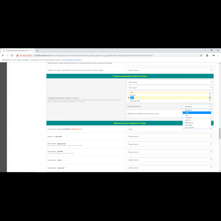Click the not-secure warning icon

tap(17, 55)
